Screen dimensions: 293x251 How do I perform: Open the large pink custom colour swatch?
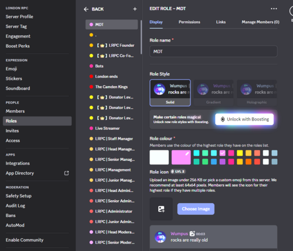point(181,157)
